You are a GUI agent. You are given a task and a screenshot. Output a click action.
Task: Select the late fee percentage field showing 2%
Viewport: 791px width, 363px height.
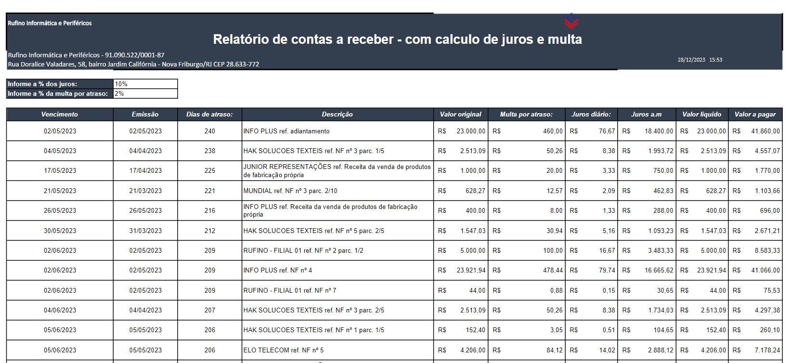(x=145, y=93)
